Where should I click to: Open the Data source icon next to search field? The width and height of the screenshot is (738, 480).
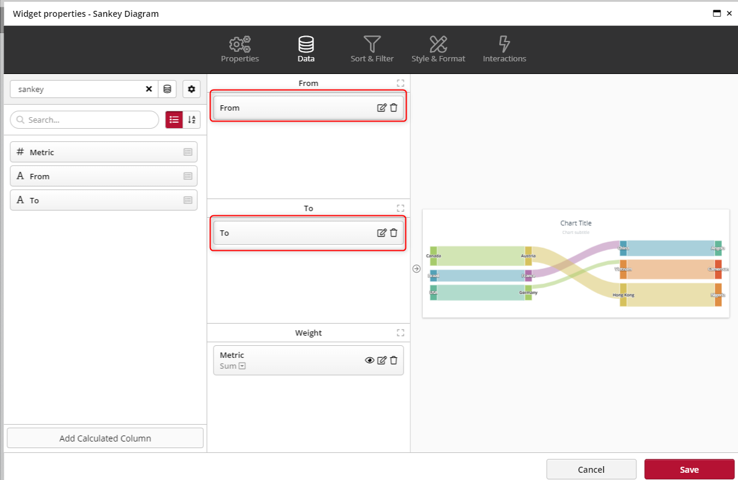pos(167,89)
